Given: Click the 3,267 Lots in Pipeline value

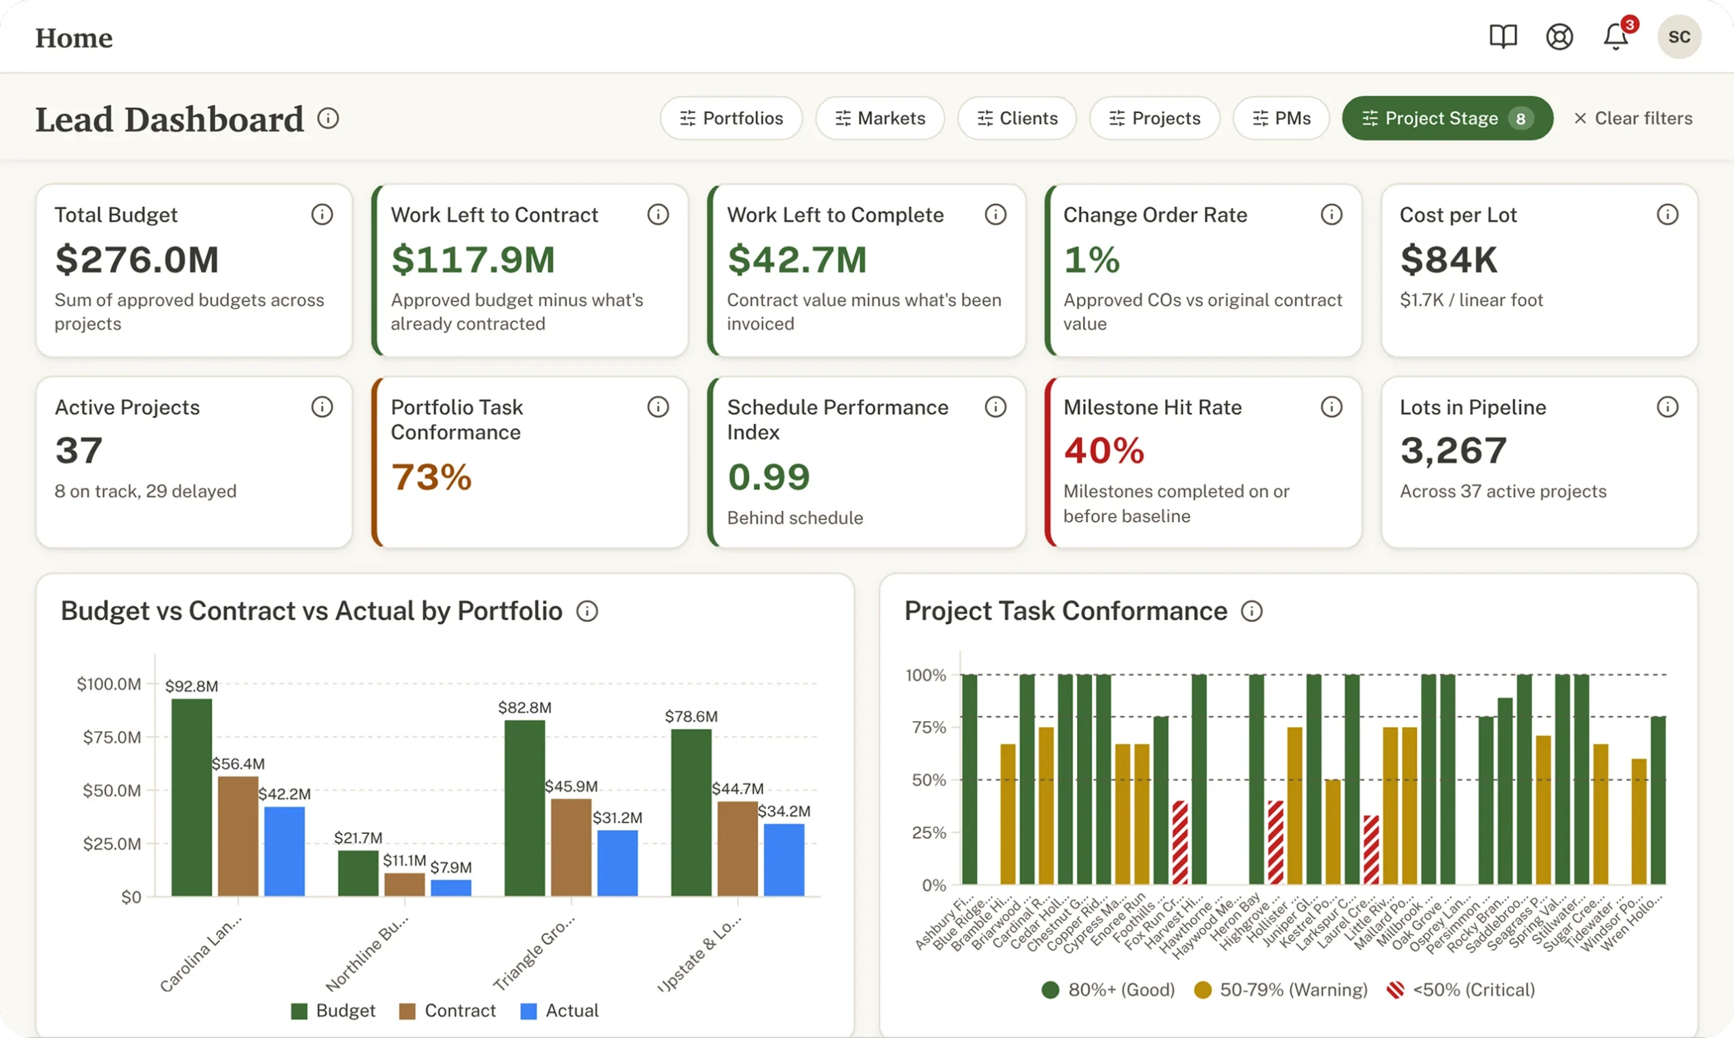Looking at the screenshot, I should [1454, 451].
